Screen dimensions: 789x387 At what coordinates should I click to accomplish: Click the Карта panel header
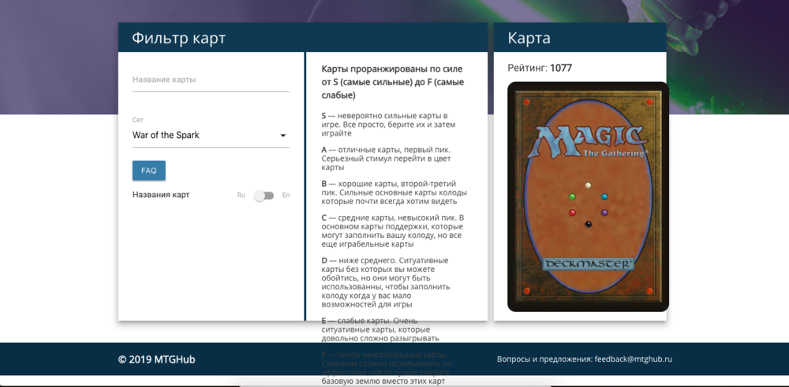click(x=529, y=39)
